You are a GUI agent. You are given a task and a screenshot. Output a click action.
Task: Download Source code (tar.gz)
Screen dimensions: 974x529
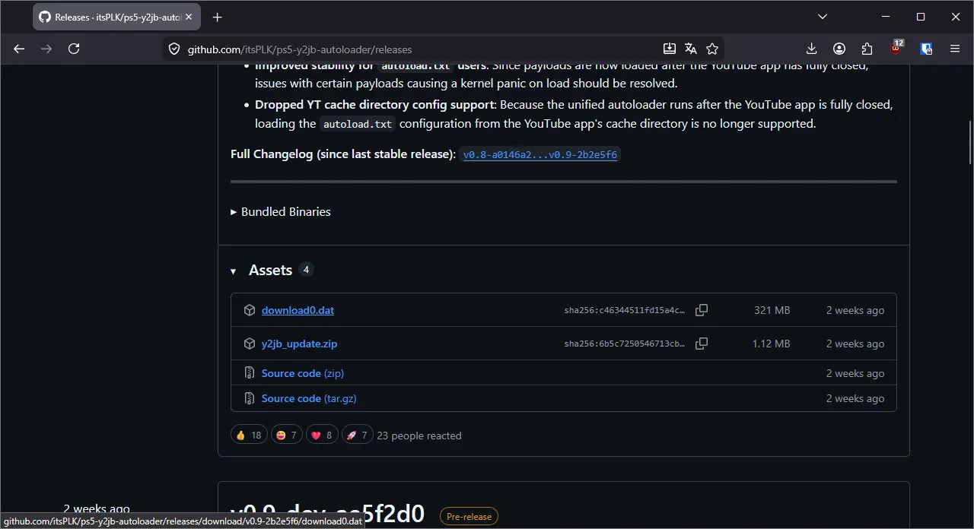coord(309,398)
